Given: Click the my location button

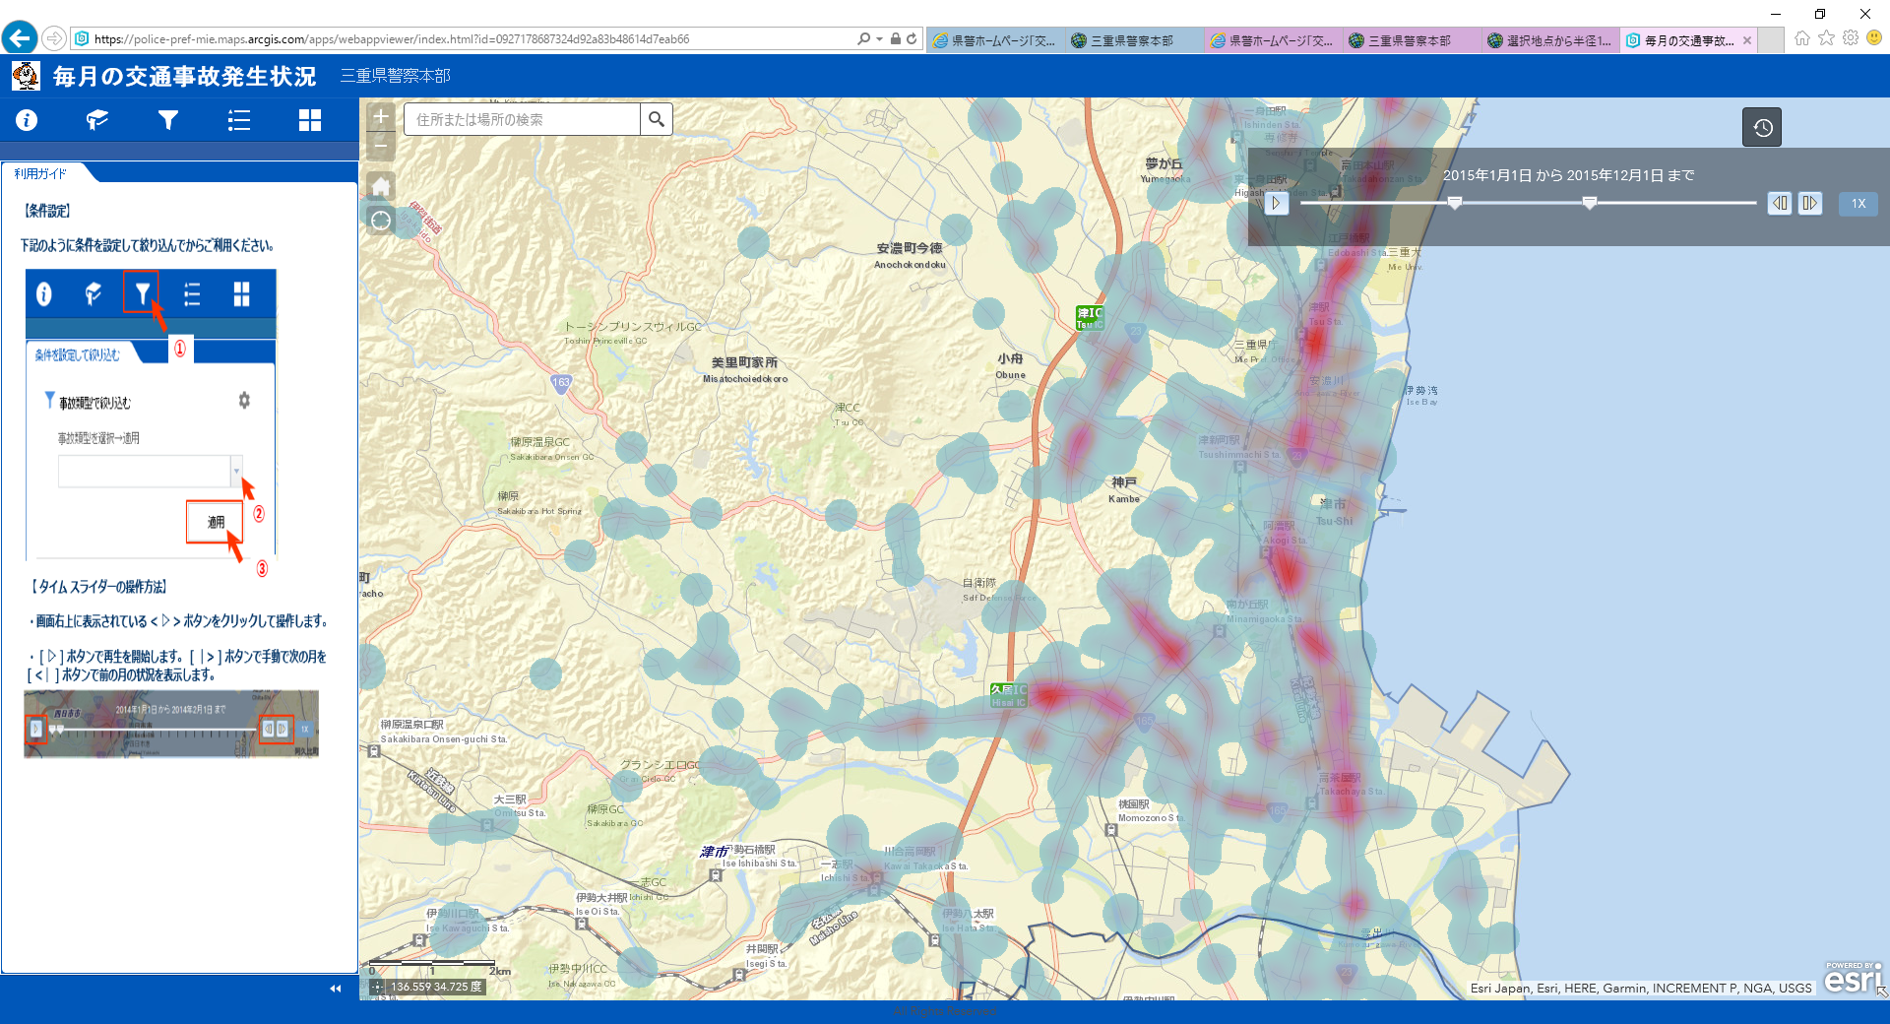Looking at the screenshot, I should (381, 220).
